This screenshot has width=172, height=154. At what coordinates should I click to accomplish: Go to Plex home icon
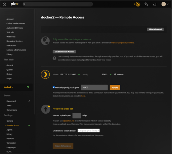(4, 4)
